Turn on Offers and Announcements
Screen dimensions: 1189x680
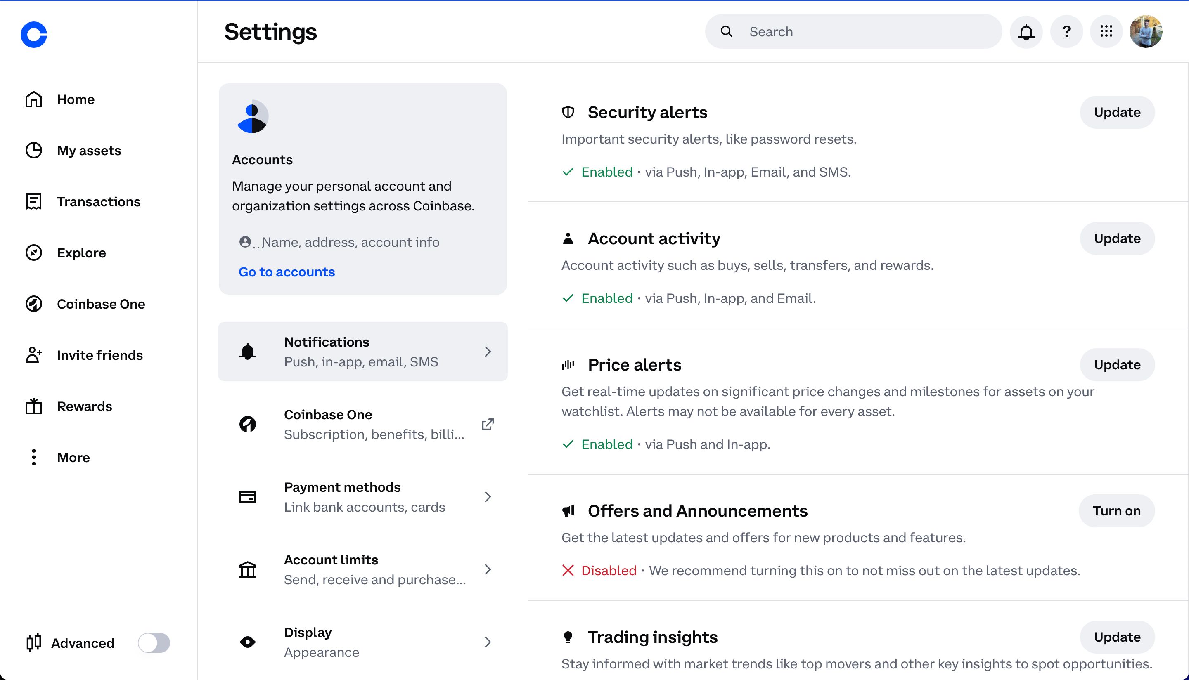pos(1117,511)
